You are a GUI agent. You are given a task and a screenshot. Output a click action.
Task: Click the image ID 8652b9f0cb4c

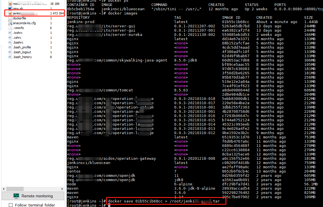tap(235, 171)
